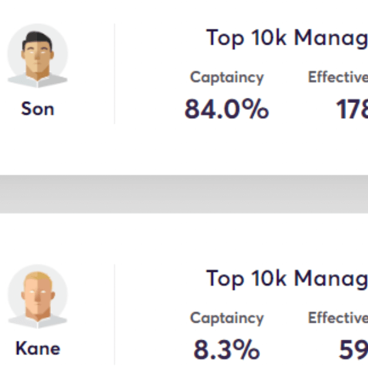Select Son's effective value starting with 178

point(352,109)
